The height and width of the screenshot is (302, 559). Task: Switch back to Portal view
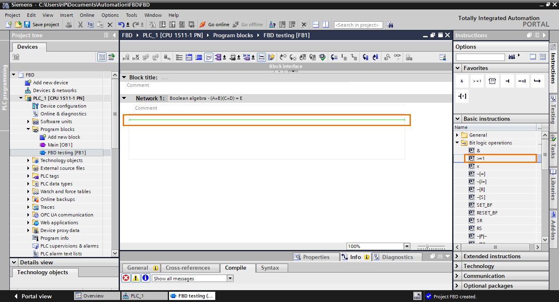pos(36,296)
